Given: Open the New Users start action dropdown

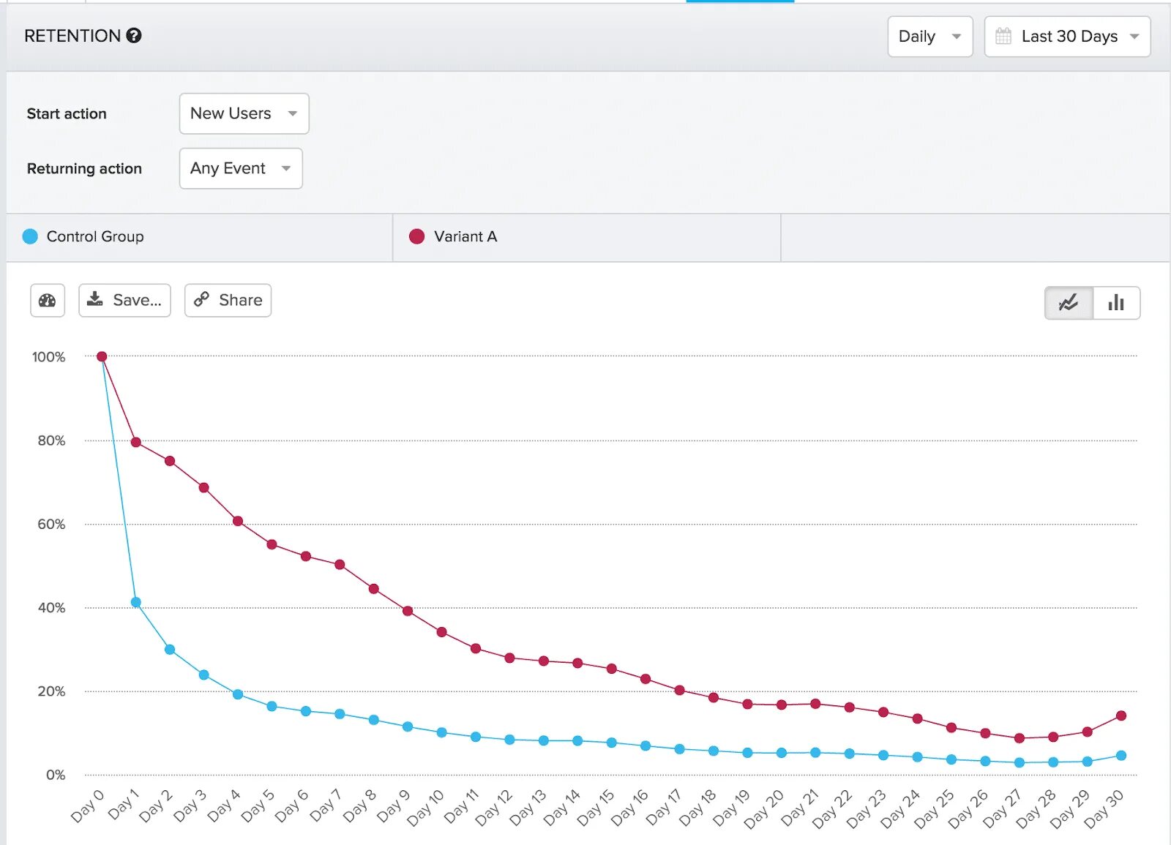Looking at the screenshot, I should click(x=244, y=113).
